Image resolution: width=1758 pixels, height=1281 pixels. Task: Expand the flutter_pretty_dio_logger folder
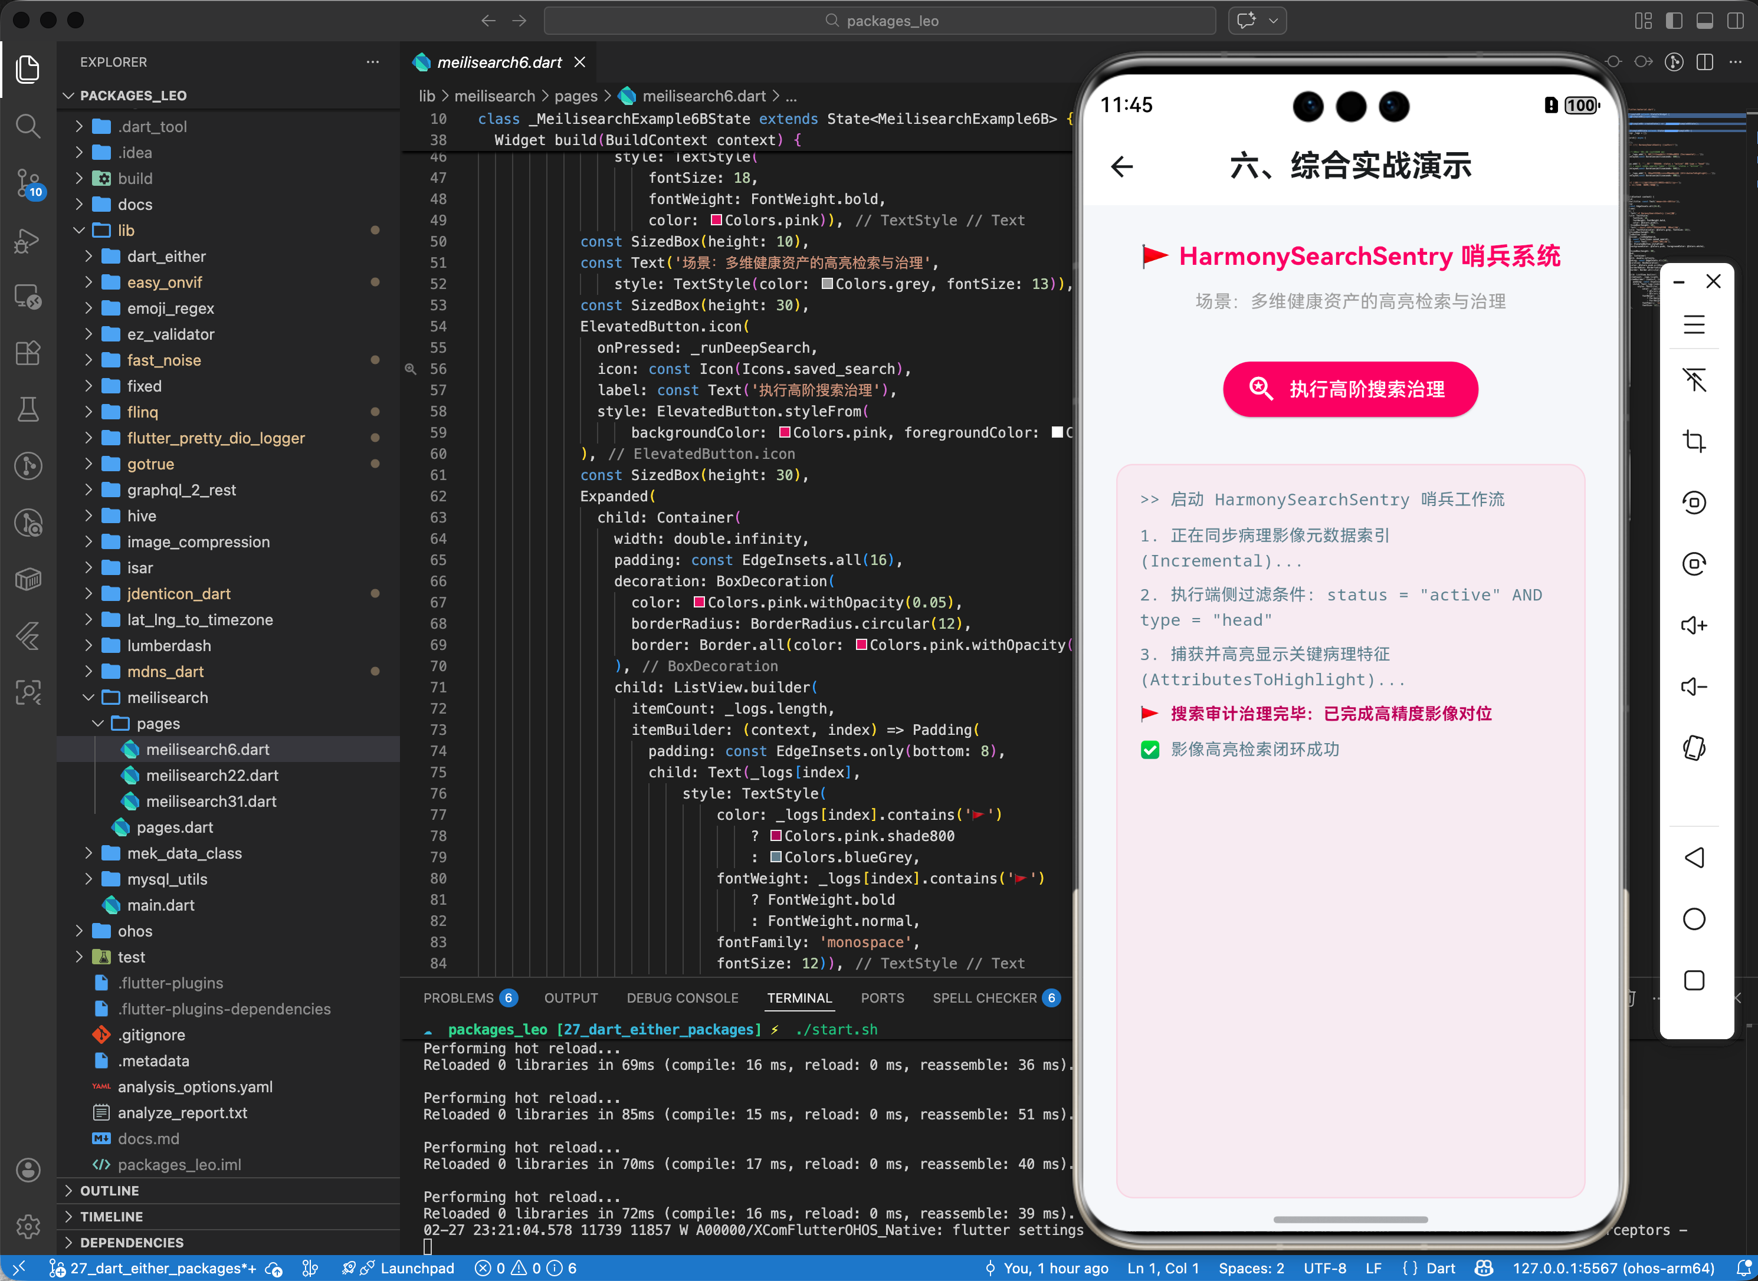click(x=215, y=438)
